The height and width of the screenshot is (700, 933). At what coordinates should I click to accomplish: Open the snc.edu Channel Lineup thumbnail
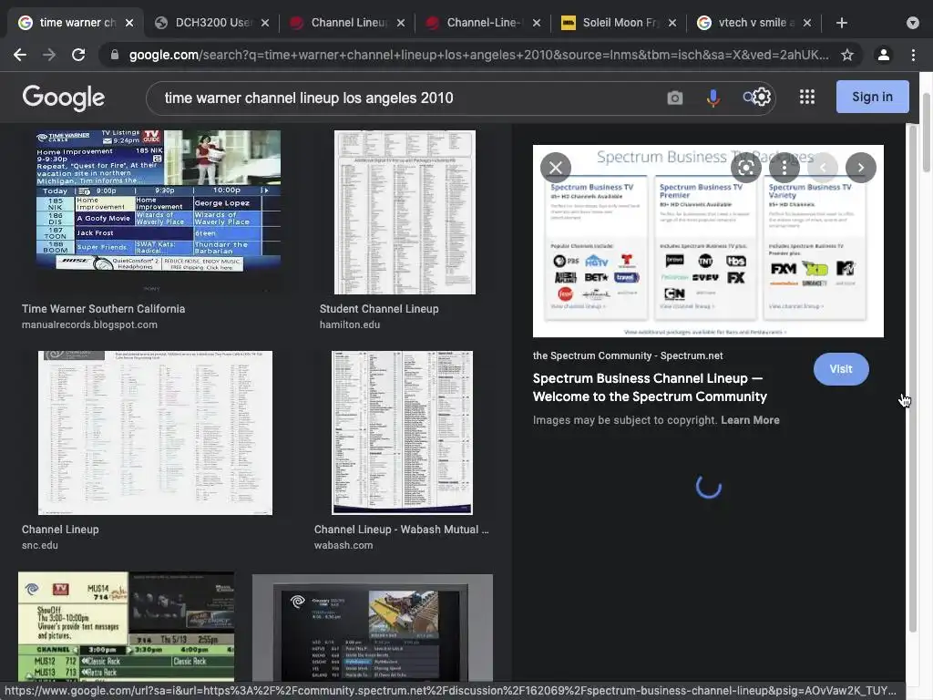tap(155, 433)
